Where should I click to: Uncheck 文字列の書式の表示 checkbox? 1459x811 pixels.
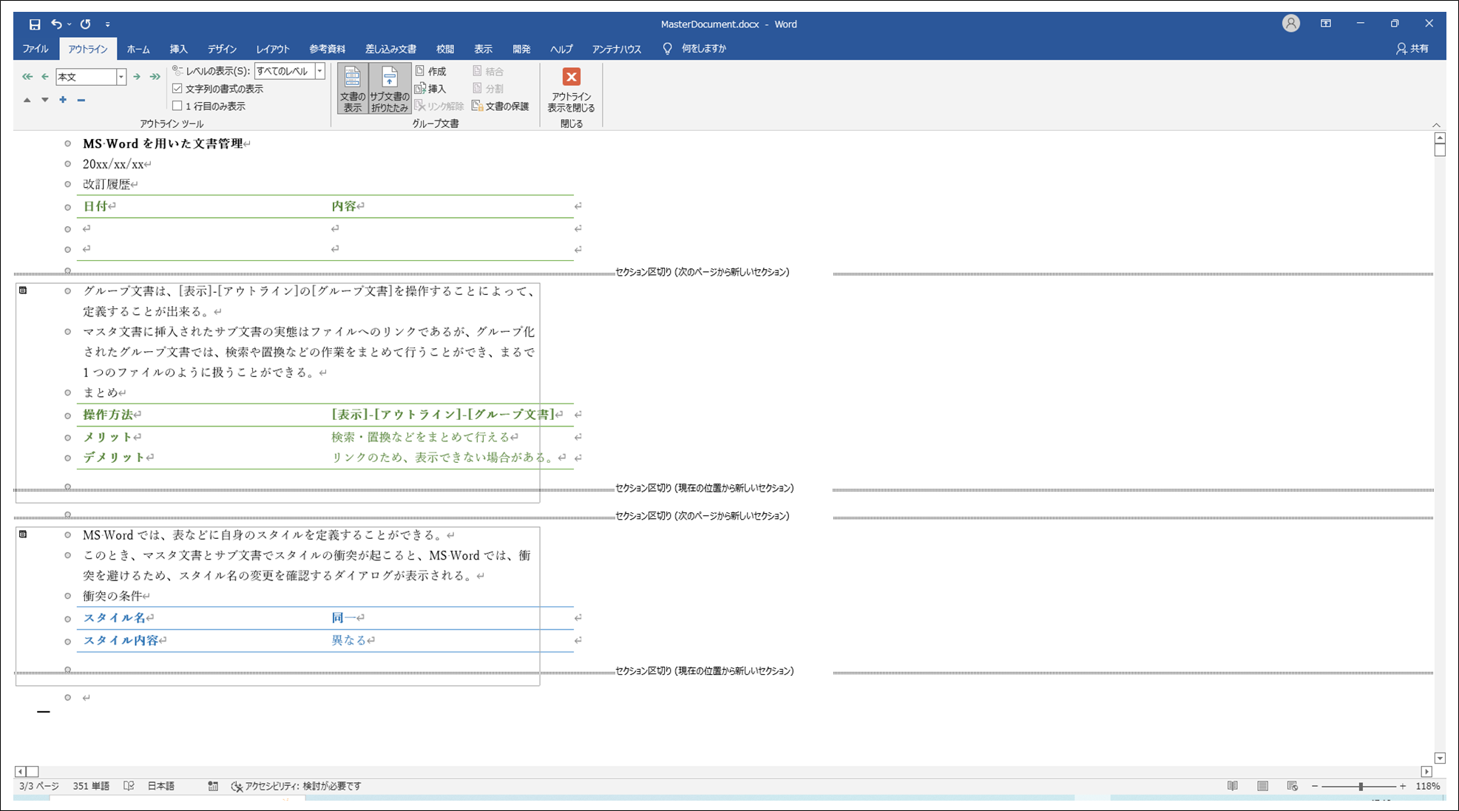177,89
